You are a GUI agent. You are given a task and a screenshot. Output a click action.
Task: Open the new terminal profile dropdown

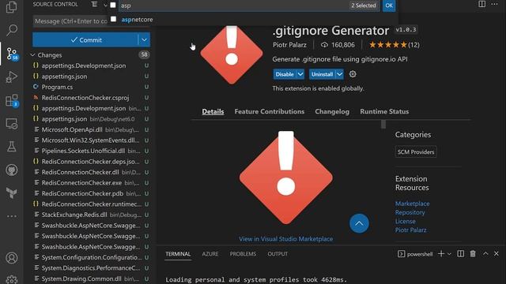(449, 254)
